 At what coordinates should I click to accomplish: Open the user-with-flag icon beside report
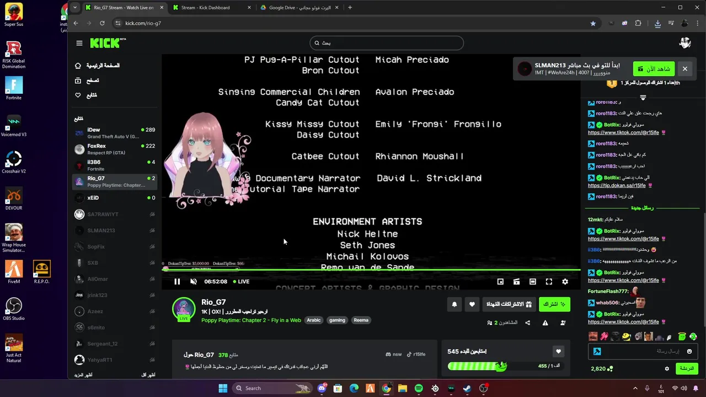pos(563,323)
